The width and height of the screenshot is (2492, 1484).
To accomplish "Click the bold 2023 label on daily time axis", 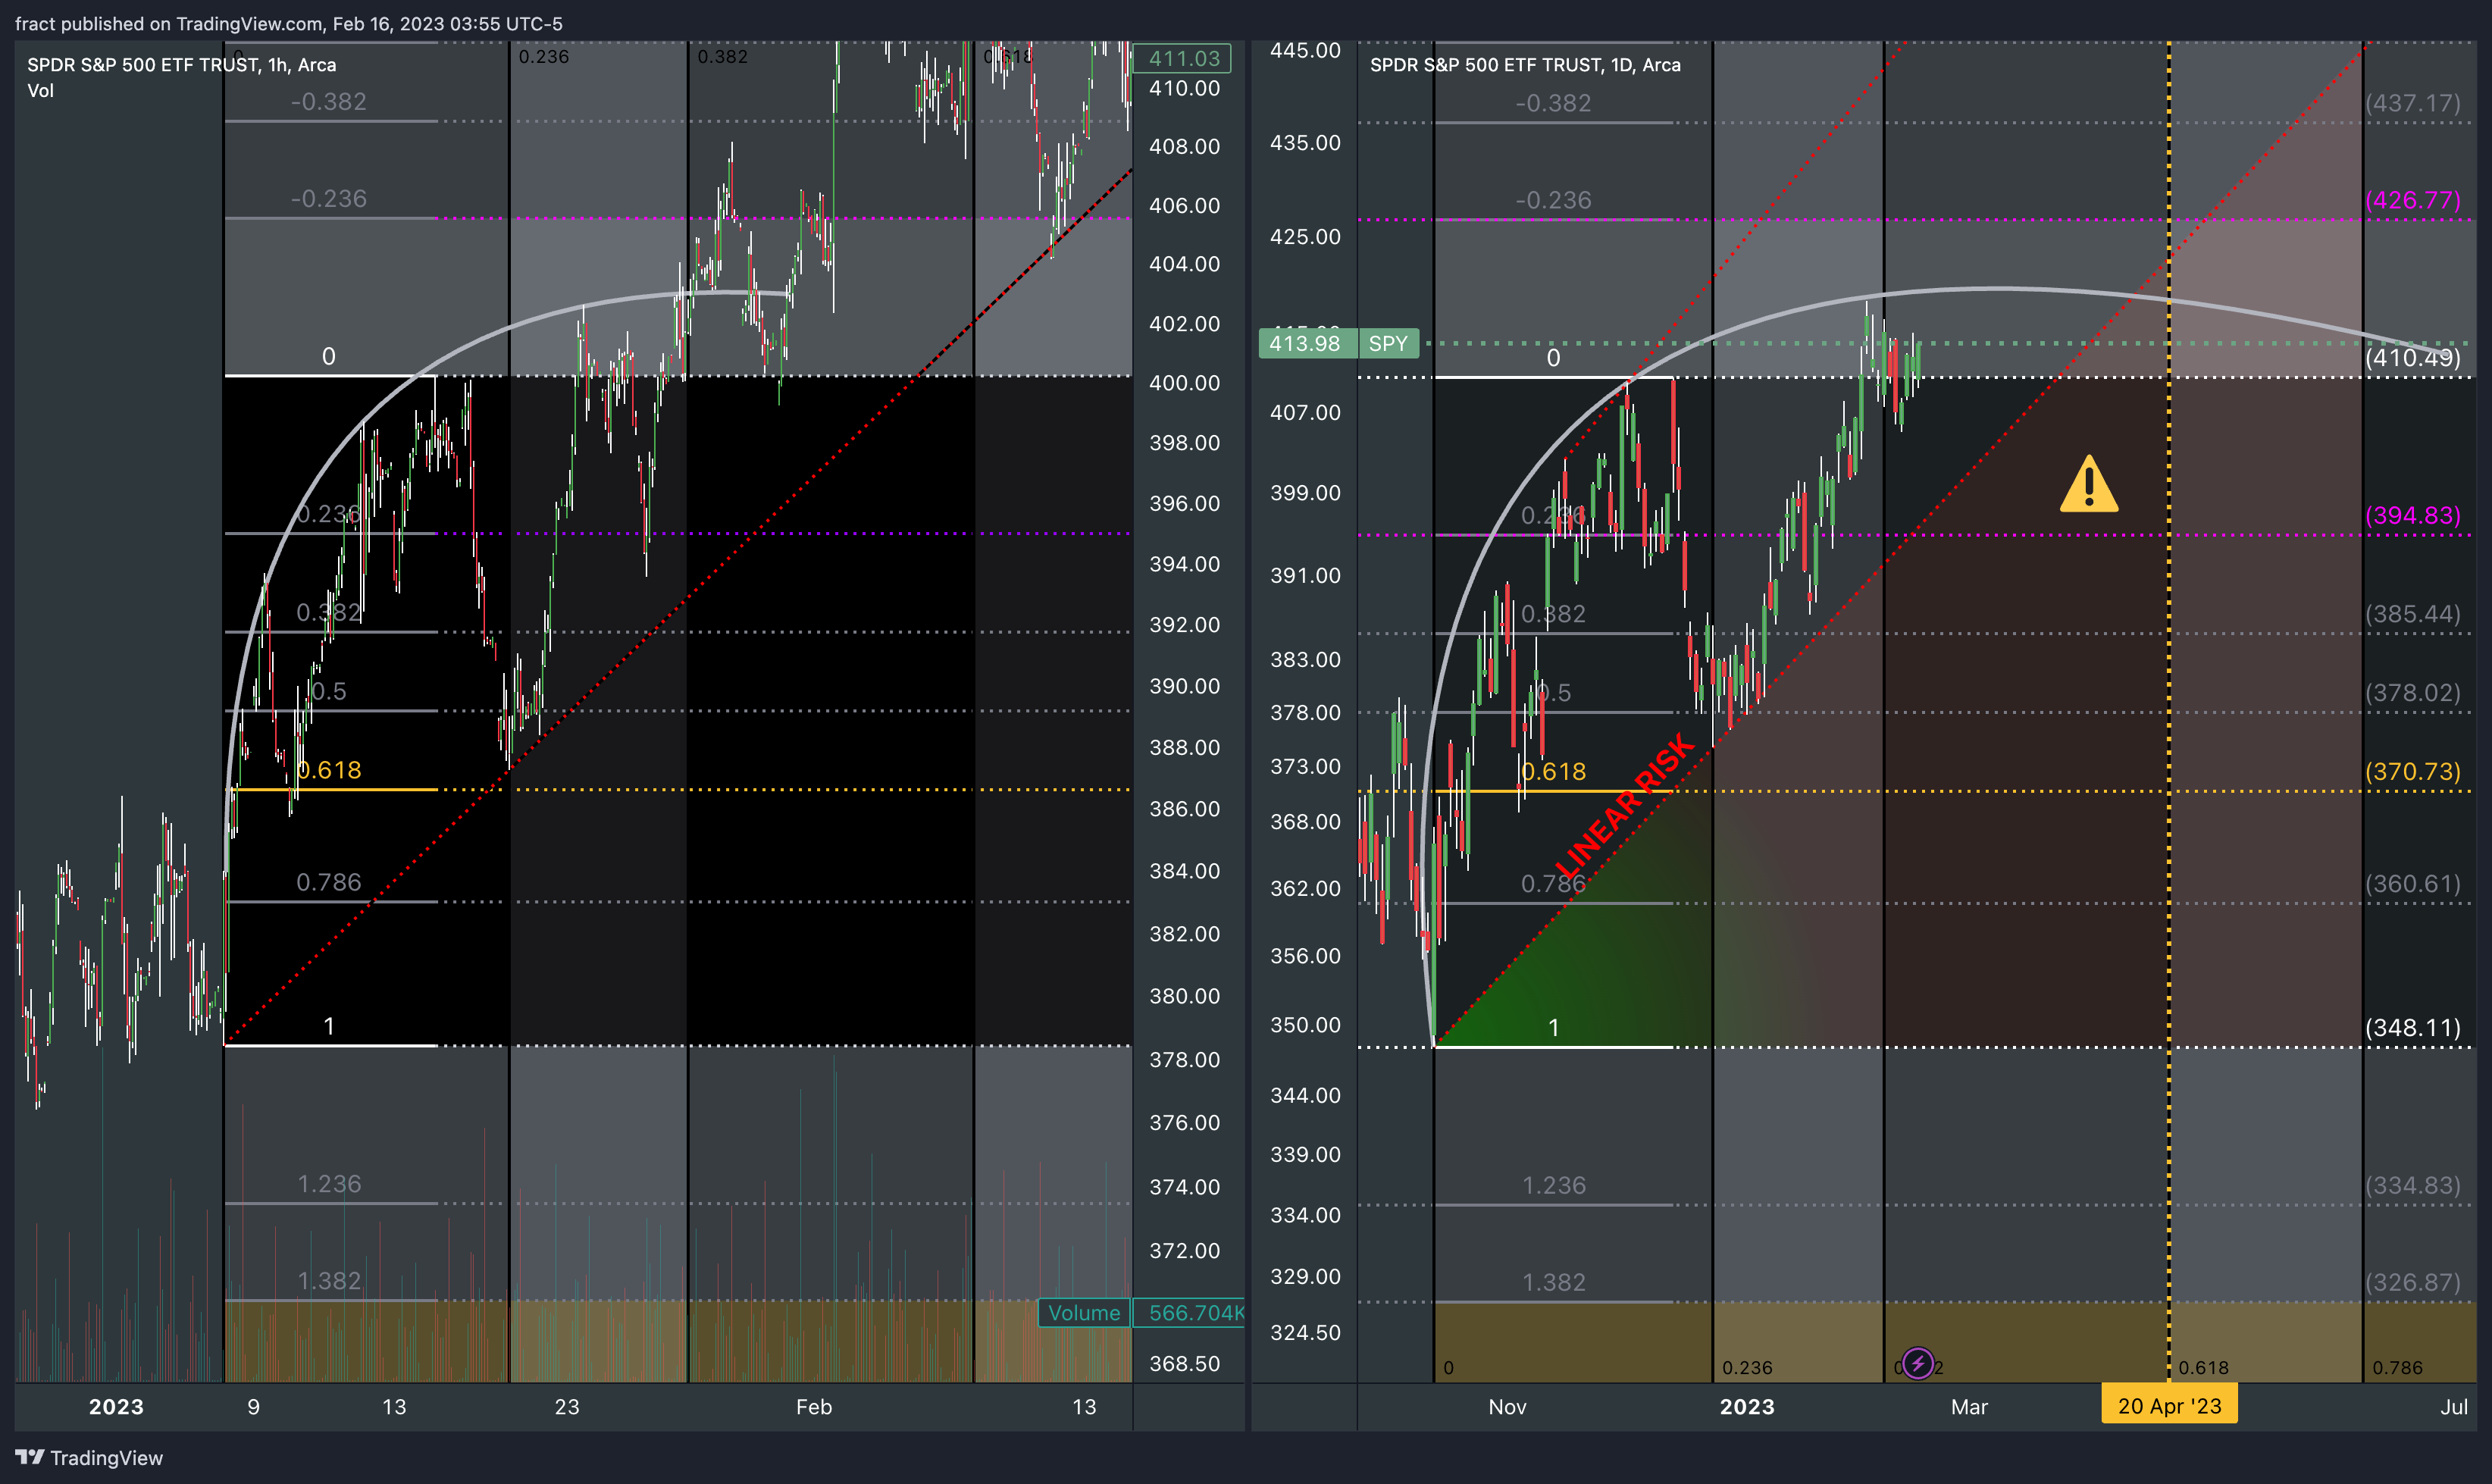I will [1747, 1407].
